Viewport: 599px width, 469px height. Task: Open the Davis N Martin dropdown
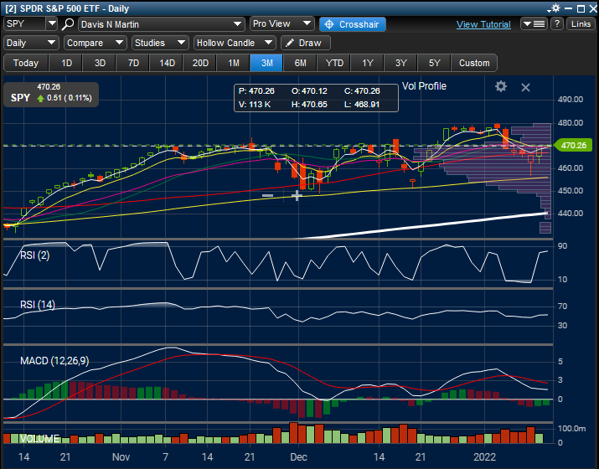pos(161,24)
